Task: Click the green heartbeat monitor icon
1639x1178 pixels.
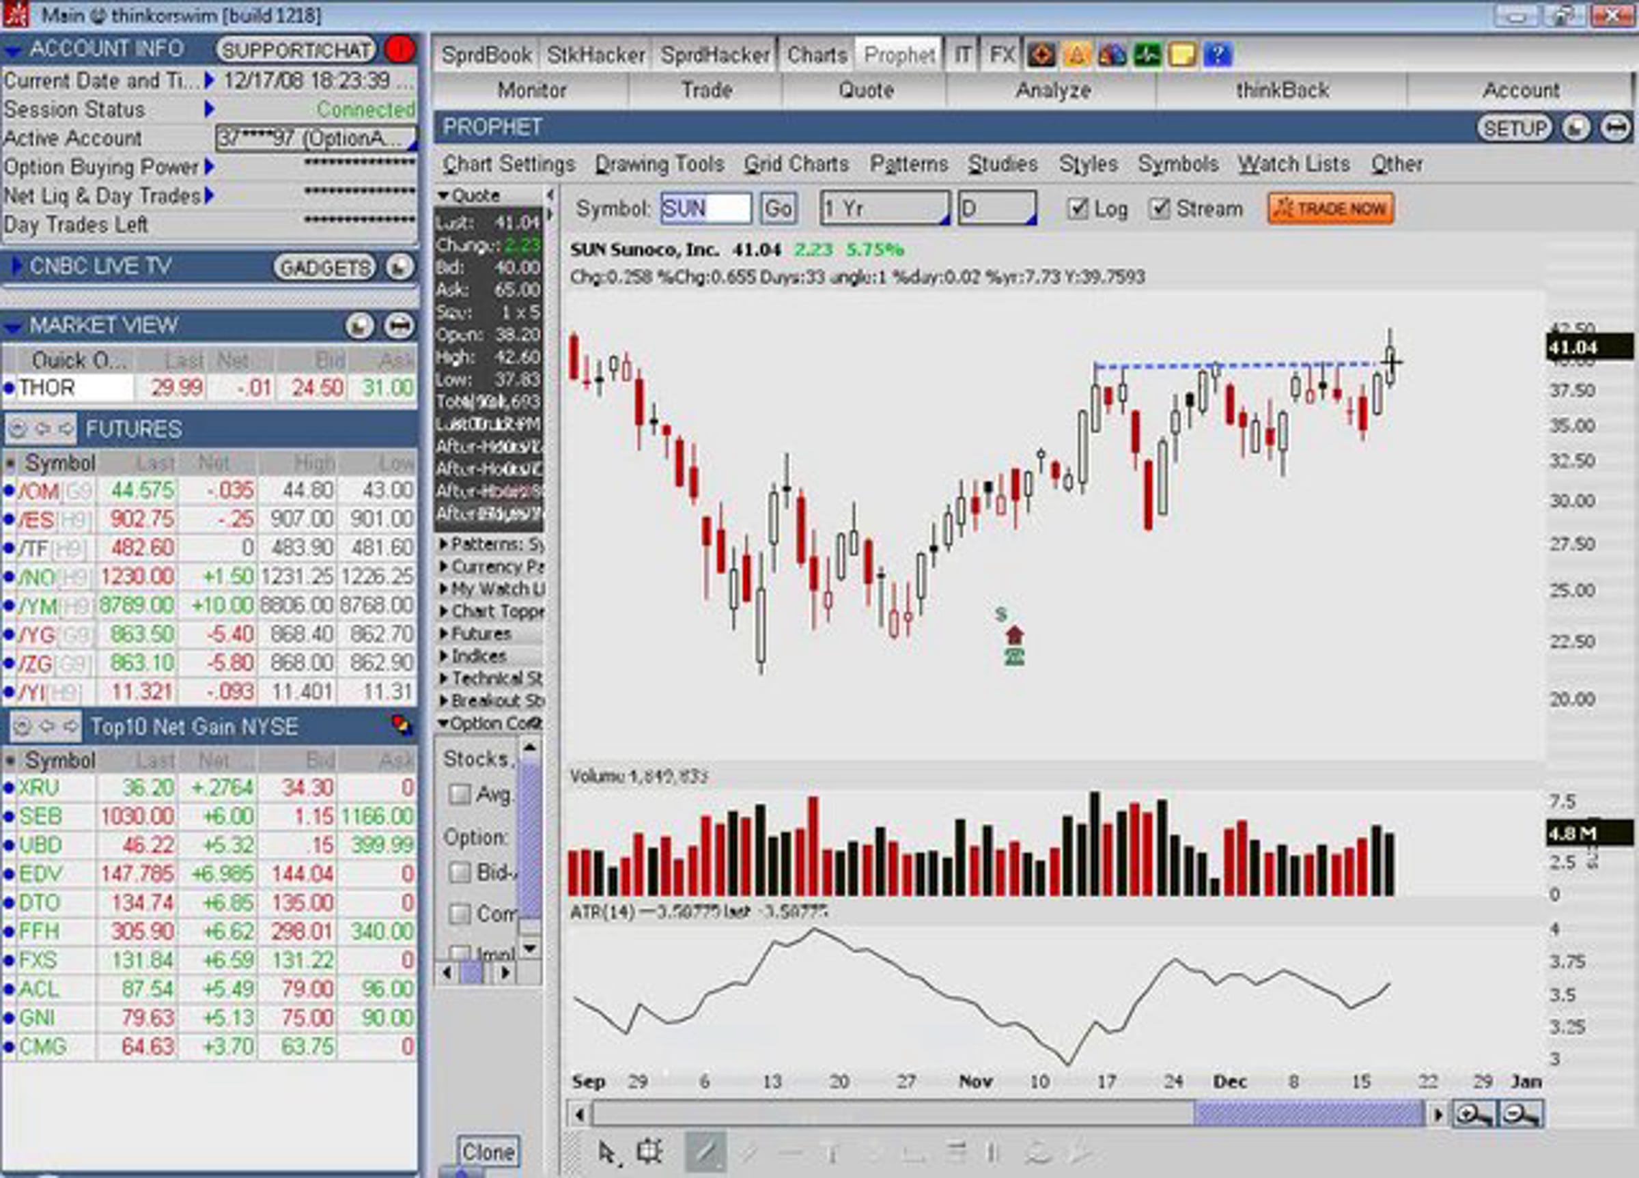Action: pos(1147,54)
